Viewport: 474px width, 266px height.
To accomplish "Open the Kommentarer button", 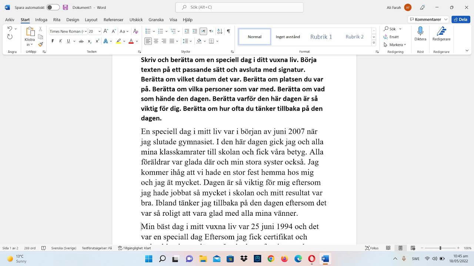I will (x=428, y=20).
